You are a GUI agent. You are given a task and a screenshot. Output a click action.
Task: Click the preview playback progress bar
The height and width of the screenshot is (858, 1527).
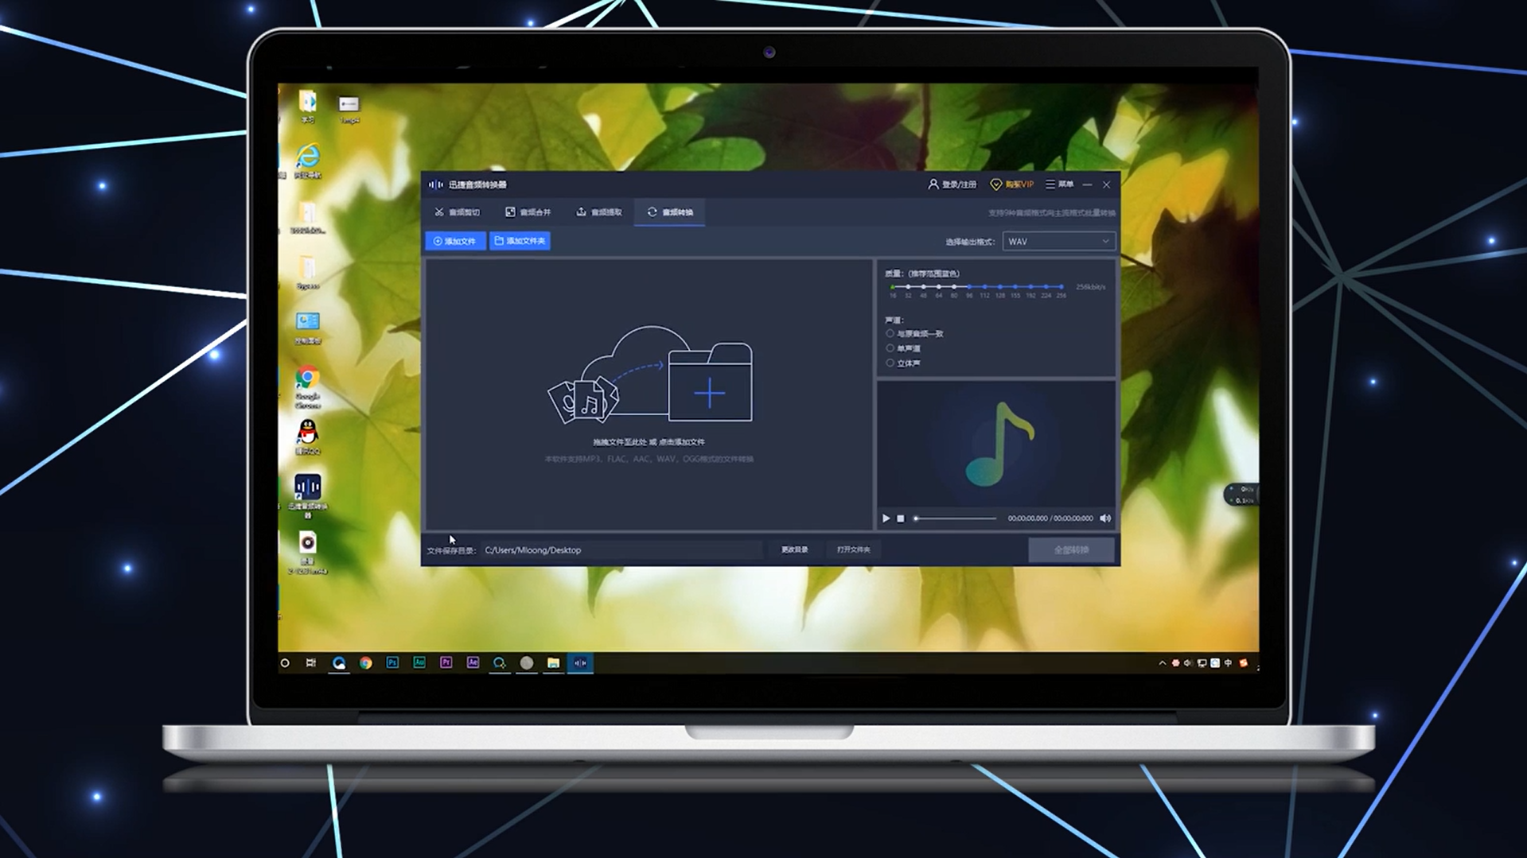coord(956,518)
